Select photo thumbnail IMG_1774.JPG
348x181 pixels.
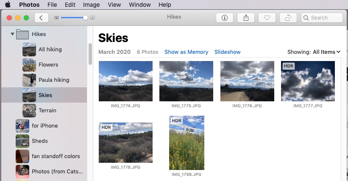125,81
